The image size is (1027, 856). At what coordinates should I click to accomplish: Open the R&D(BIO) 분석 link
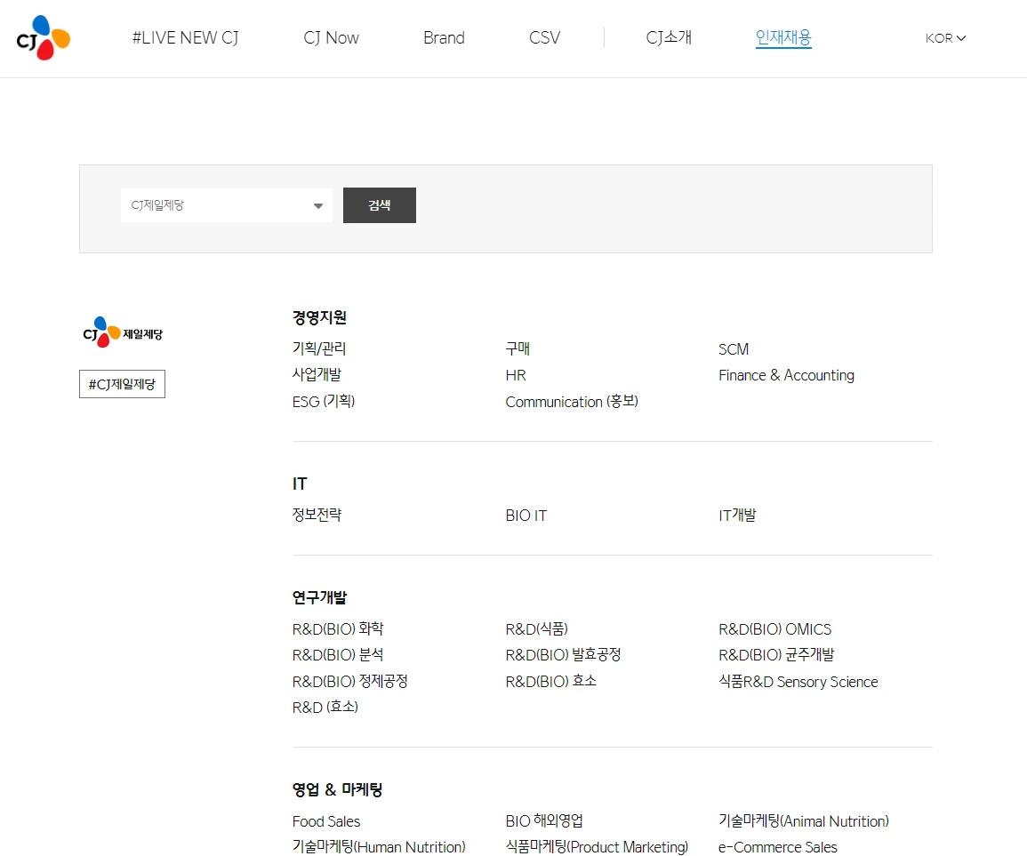338,655
